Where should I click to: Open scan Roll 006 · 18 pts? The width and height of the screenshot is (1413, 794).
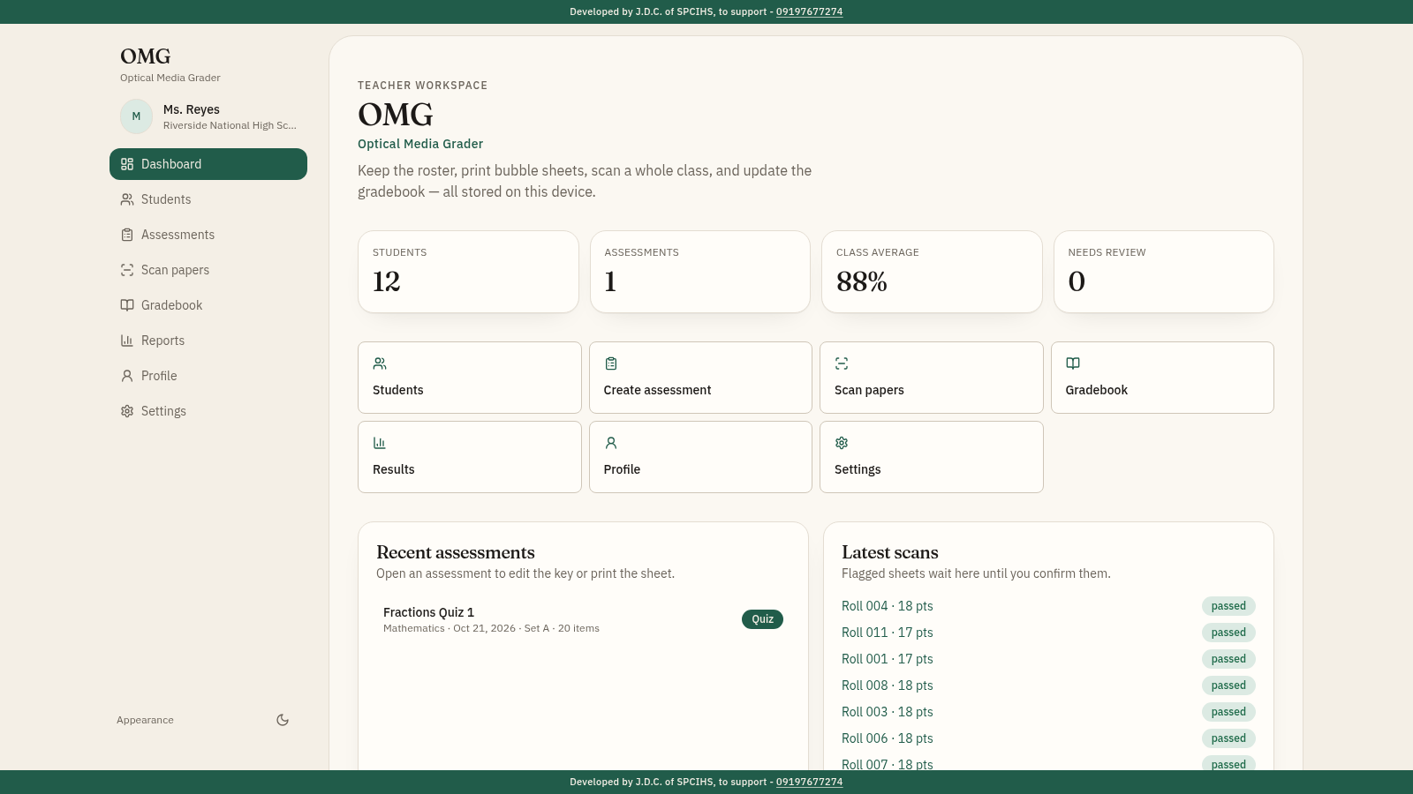click(888, 738)
